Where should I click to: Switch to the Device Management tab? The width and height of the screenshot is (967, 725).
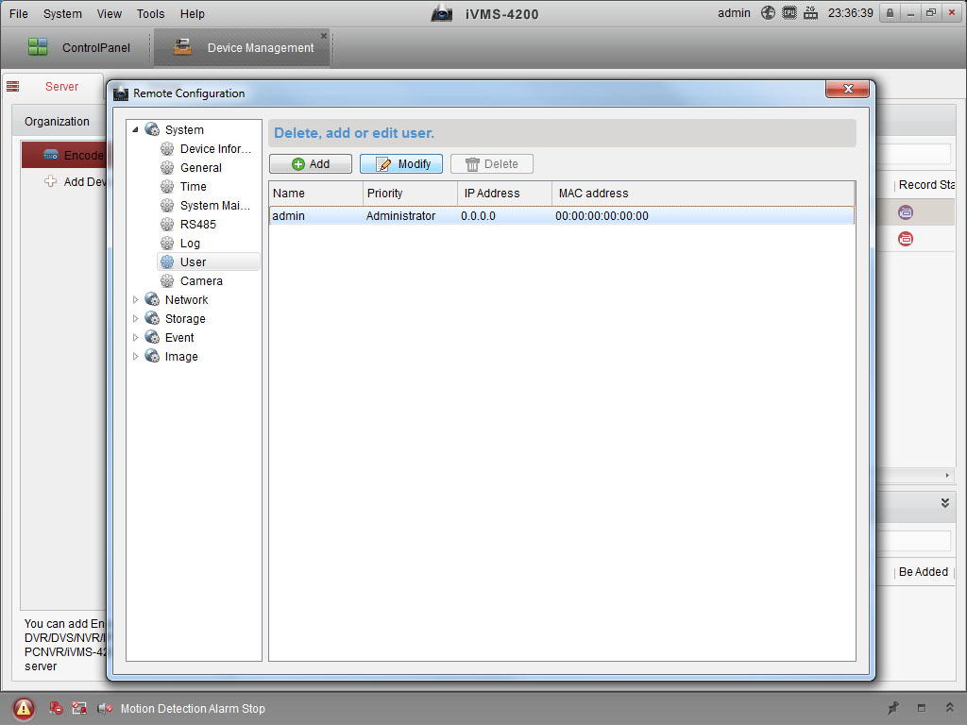[243, 47]
